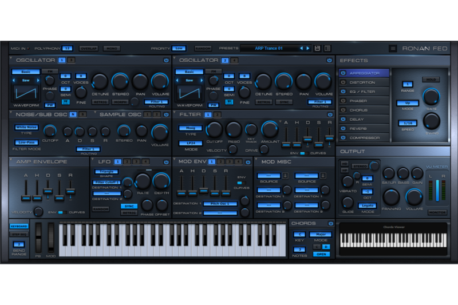Click the MONO button in the top bar
This screenshot has height=305, width=458.
(x=112, y=49)
